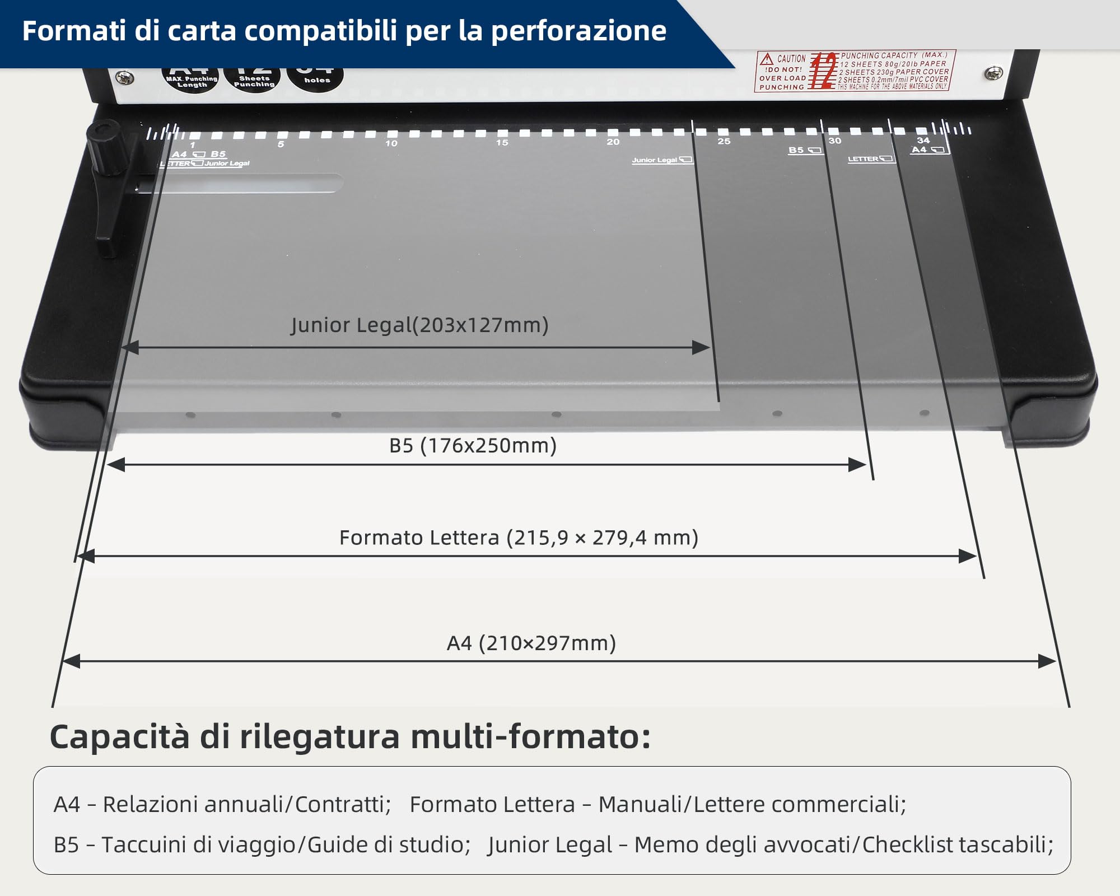This screenshot has height=896, width=1120.
Task: Click '2 SHEETS 230g PAPER COVER' line
Action: point(894,72)
